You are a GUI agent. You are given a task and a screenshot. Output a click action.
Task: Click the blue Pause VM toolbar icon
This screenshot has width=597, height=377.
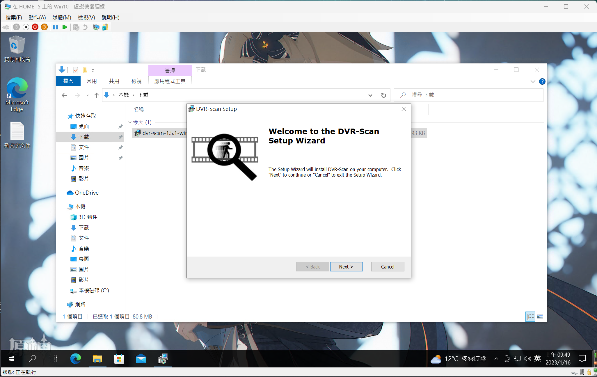pos(55,27)
